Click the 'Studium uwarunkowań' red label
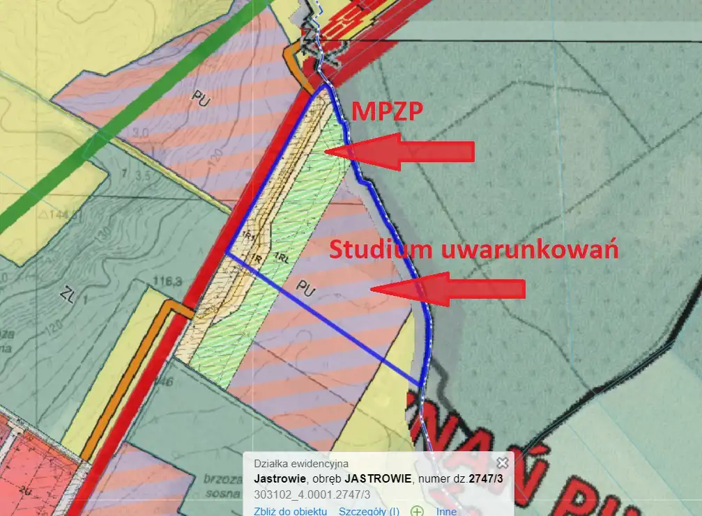The width and height of the screenshot is (702, 516). coord(473,250)
